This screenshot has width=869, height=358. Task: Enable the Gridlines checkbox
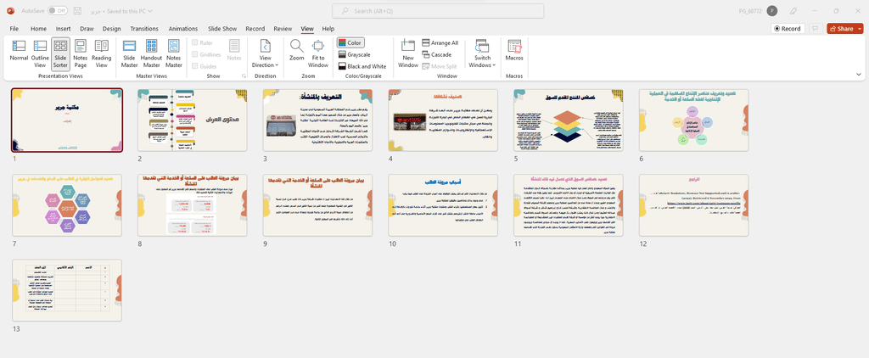pos(195,54)
